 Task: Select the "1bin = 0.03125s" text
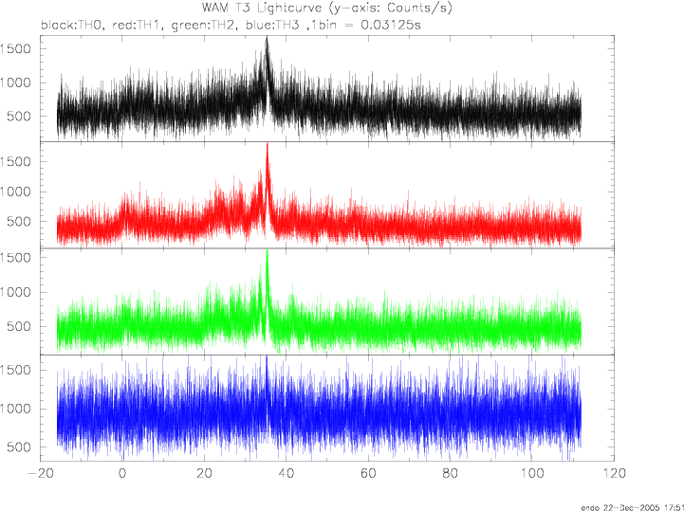pos(367,25)
